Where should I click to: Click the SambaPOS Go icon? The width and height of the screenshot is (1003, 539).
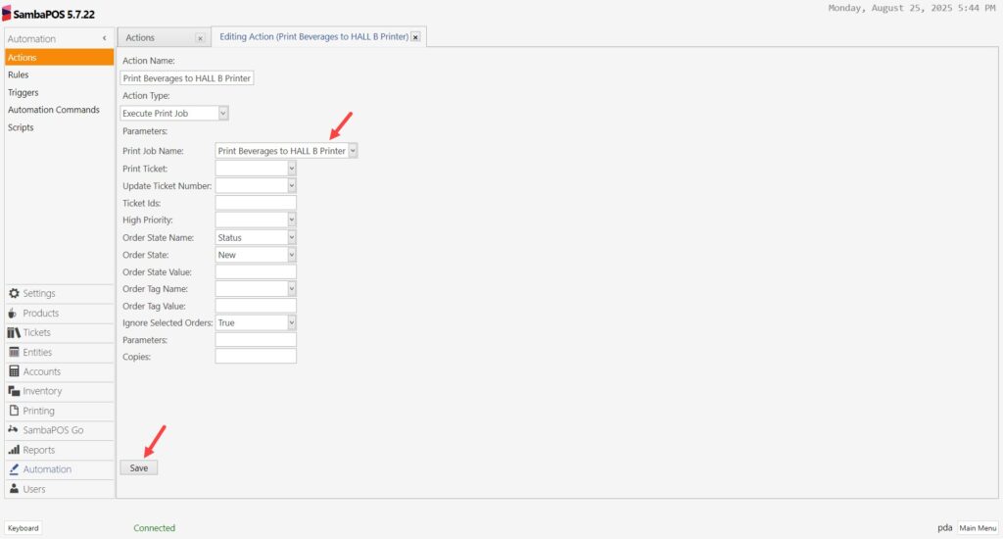coord(13,430)
